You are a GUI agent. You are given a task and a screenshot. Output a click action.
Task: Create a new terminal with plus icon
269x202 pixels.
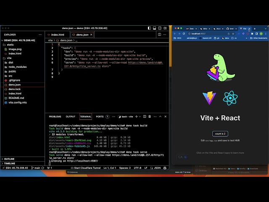coord(136,117)
